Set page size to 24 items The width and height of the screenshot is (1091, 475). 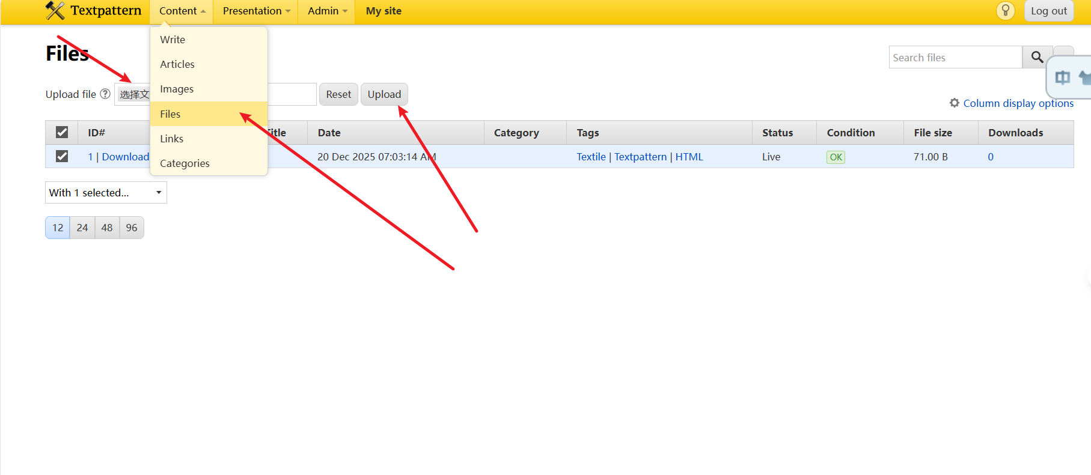click(x=82, y=228)
